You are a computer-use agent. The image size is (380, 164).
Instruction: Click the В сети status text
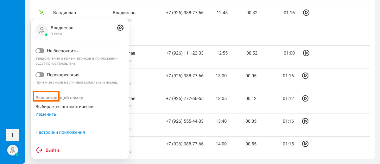point(56,34)
